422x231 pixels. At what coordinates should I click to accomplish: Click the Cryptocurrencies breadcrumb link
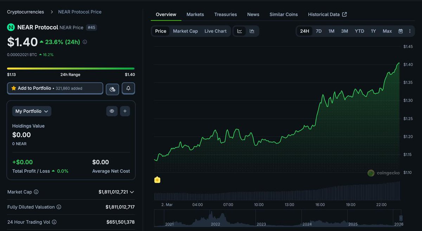(x=26, y=12)
